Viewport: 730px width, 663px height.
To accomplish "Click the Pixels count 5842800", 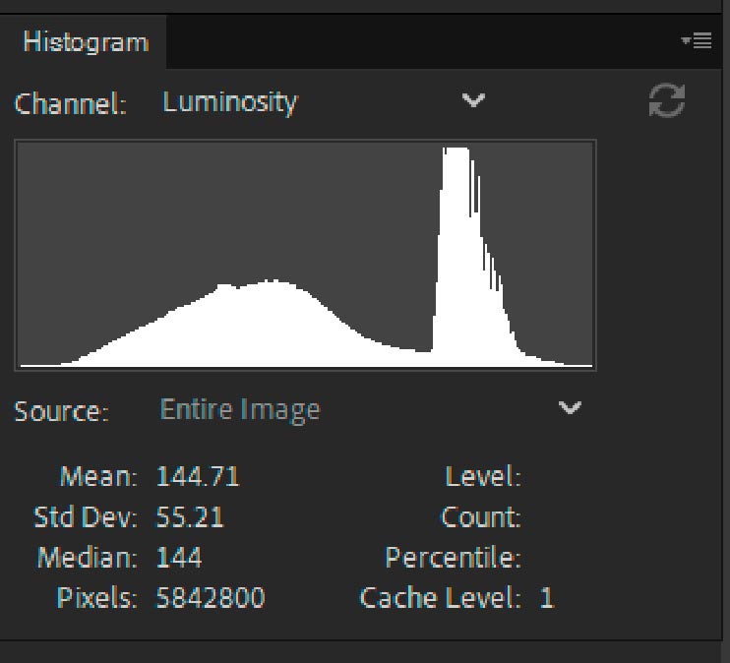I will (211, 597).
